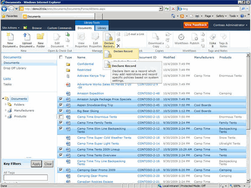Open the Tasks list link
The image size is (251, 188).
[x=8, y=84]
